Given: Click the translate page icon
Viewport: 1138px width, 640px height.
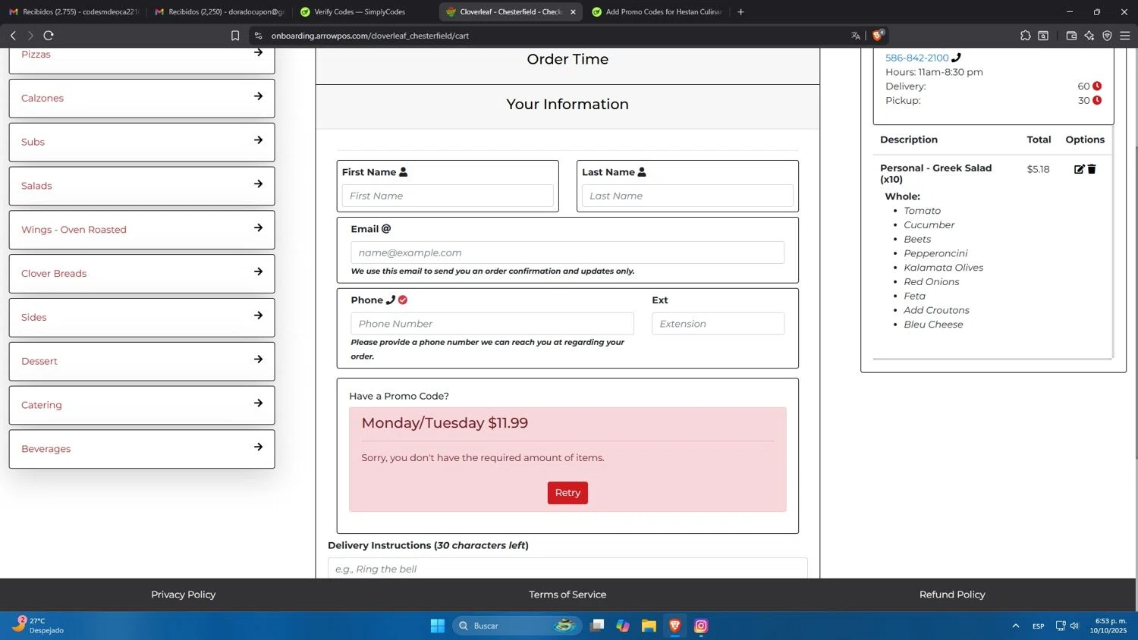Looking at the screenshot, I should click(x=856, y=36).
